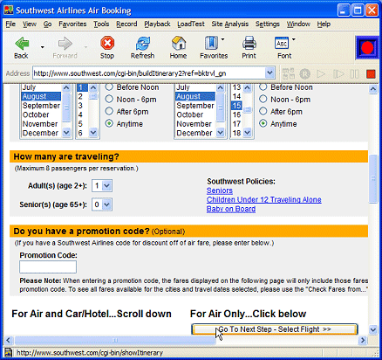
Task: Click inside the Promotion Code field
Action: click(x=48, y=267)
